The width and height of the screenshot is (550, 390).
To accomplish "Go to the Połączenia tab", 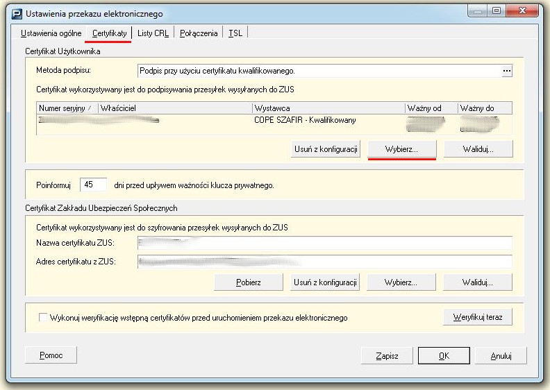I will 199,33.
